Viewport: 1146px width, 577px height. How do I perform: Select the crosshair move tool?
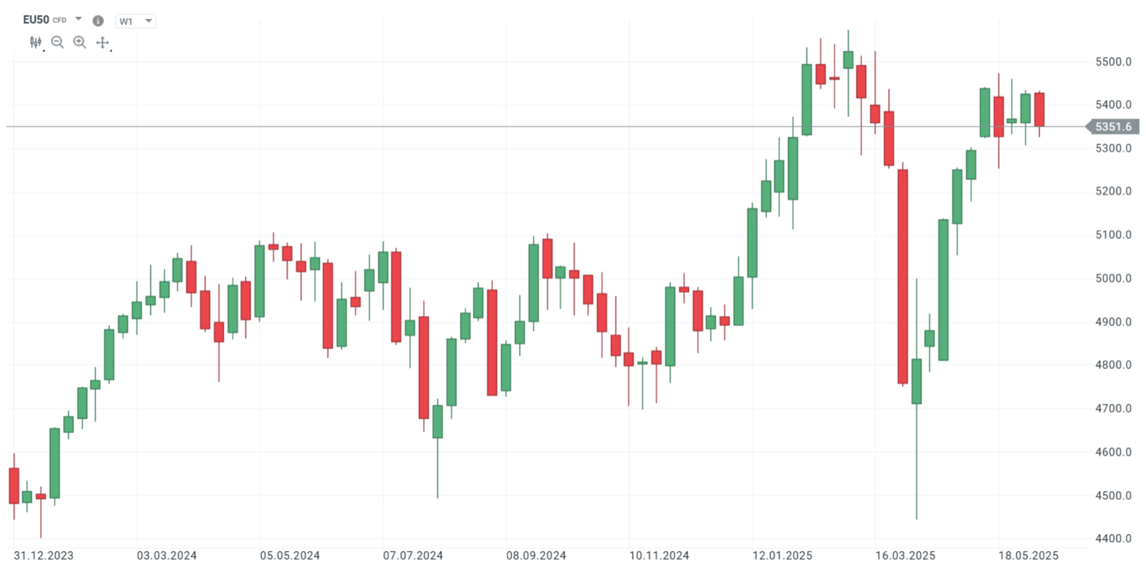(102, 43)
